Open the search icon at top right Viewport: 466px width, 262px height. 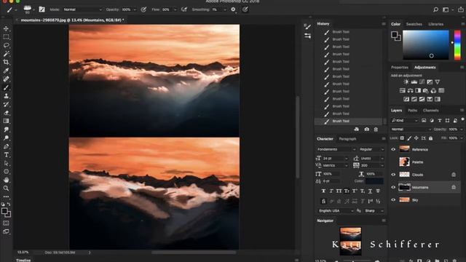[x=435, y=9]
